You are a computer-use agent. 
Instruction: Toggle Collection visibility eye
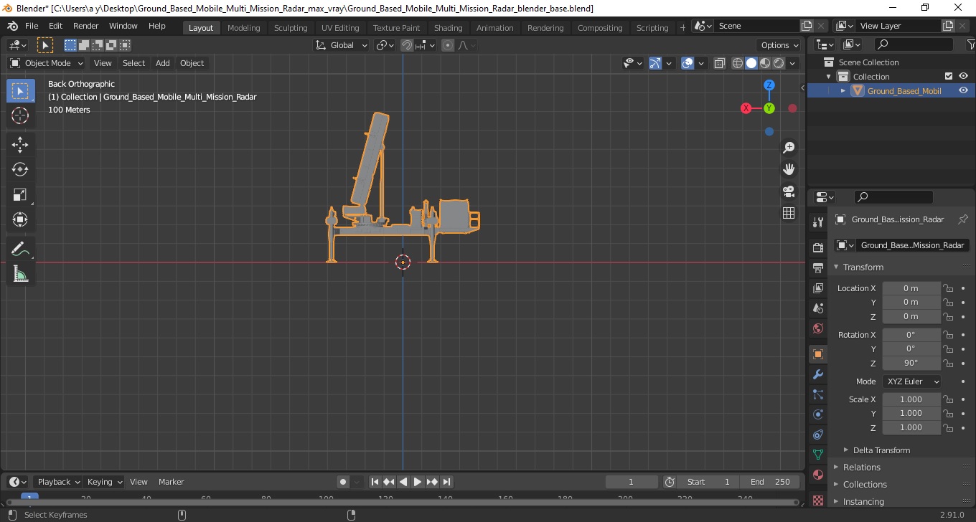pos(963,76)
